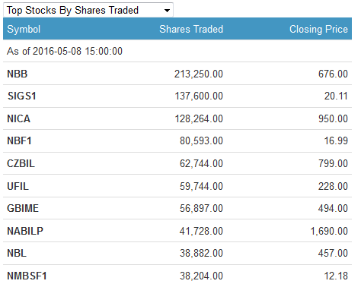The width and height of the screenshot is (361, 284).
Task: Click the Closing Price column header
Action: [318, 29]
